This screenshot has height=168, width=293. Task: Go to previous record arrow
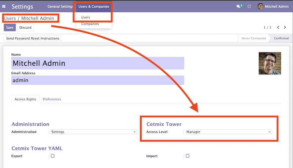[278, 28]
